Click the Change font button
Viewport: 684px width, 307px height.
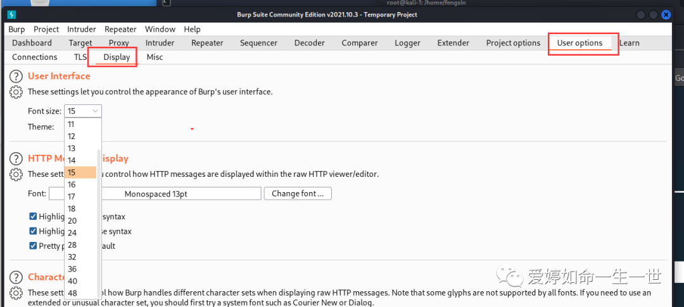coord(298,193)
